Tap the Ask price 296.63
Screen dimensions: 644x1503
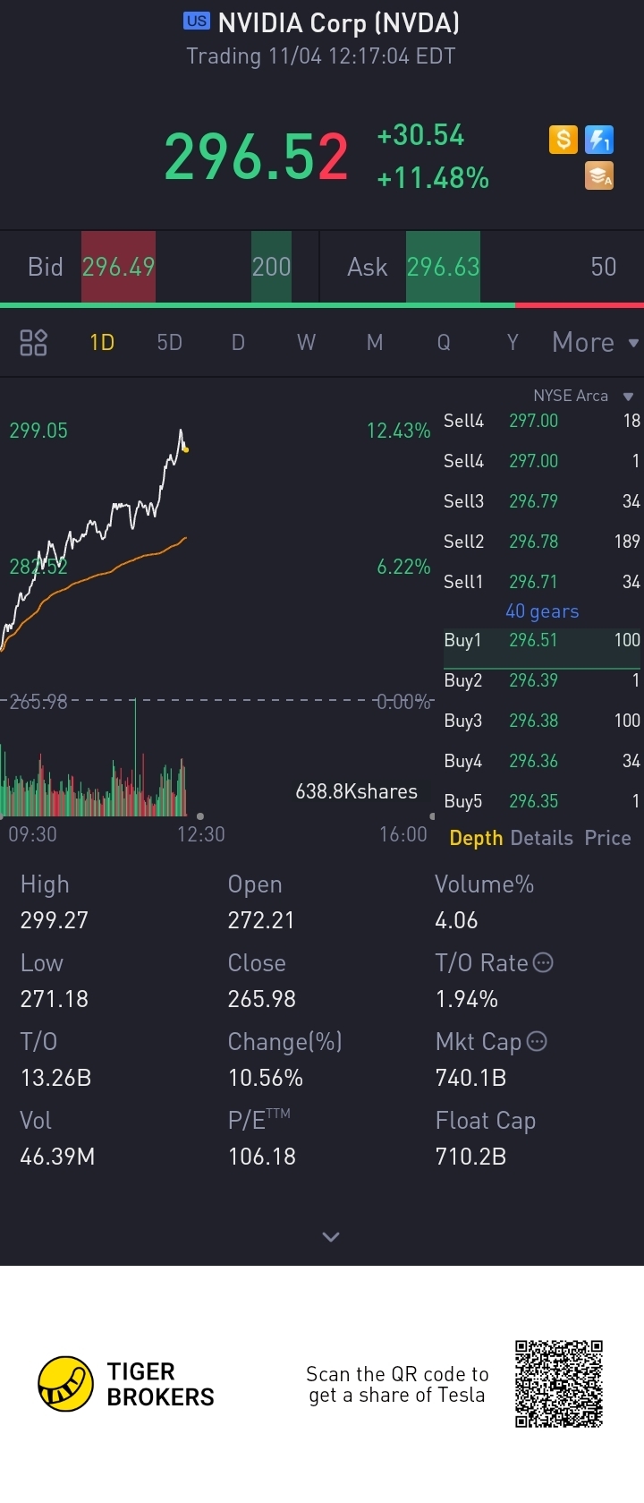click(x=443, y=267)
